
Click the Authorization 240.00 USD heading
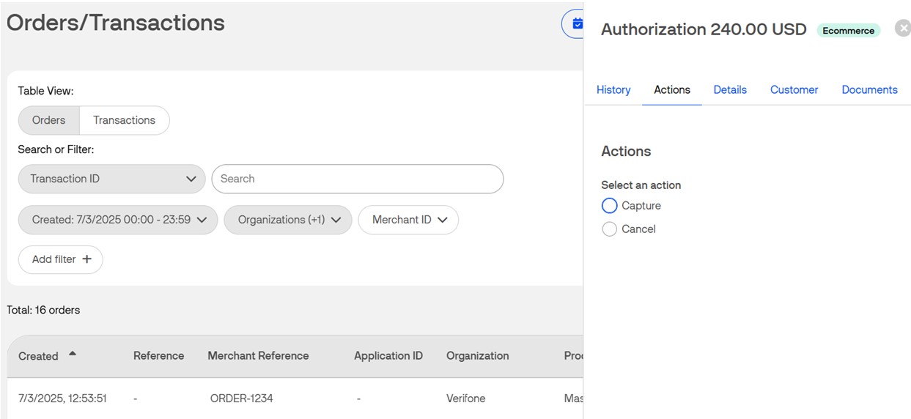(x=704, y=29)
